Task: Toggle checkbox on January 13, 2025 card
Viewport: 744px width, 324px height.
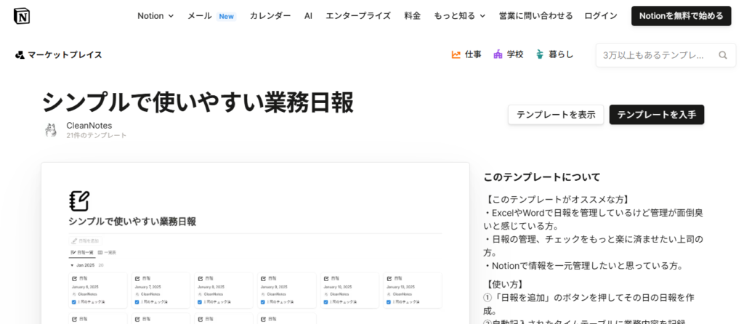Action: coord(389,301)
